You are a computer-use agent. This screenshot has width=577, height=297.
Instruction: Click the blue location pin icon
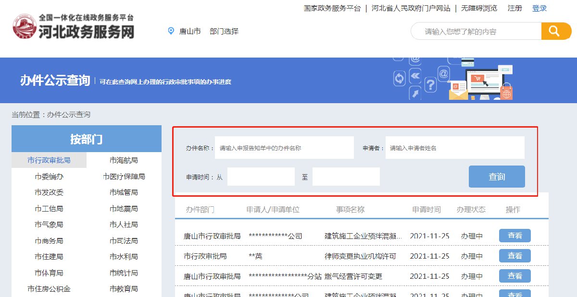click(171, 31)
